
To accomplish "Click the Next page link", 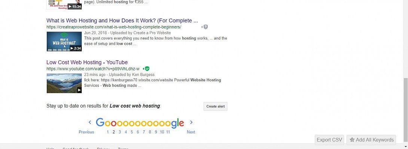I will 191,132.
